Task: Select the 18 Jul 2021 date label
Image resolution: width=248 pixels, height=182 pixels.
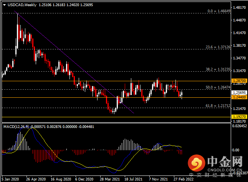Action: pos(133,179)
